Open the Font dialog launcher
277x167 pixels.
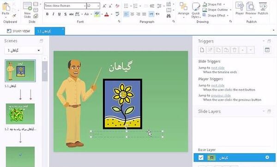119,21
